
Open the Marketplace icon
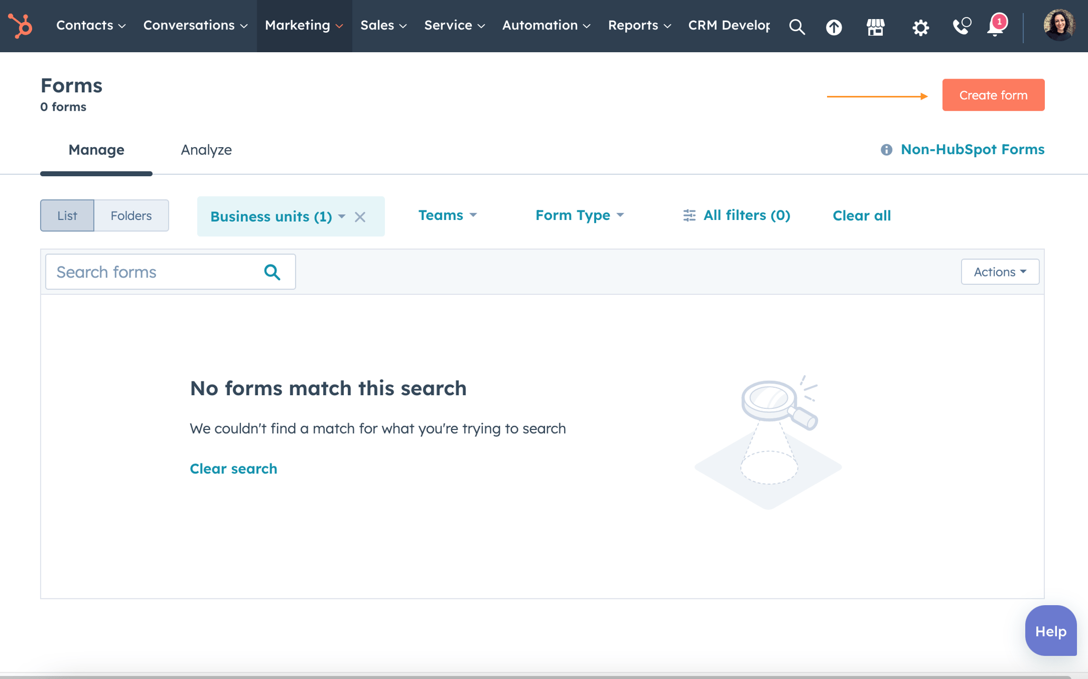click(x=876, y=26)
